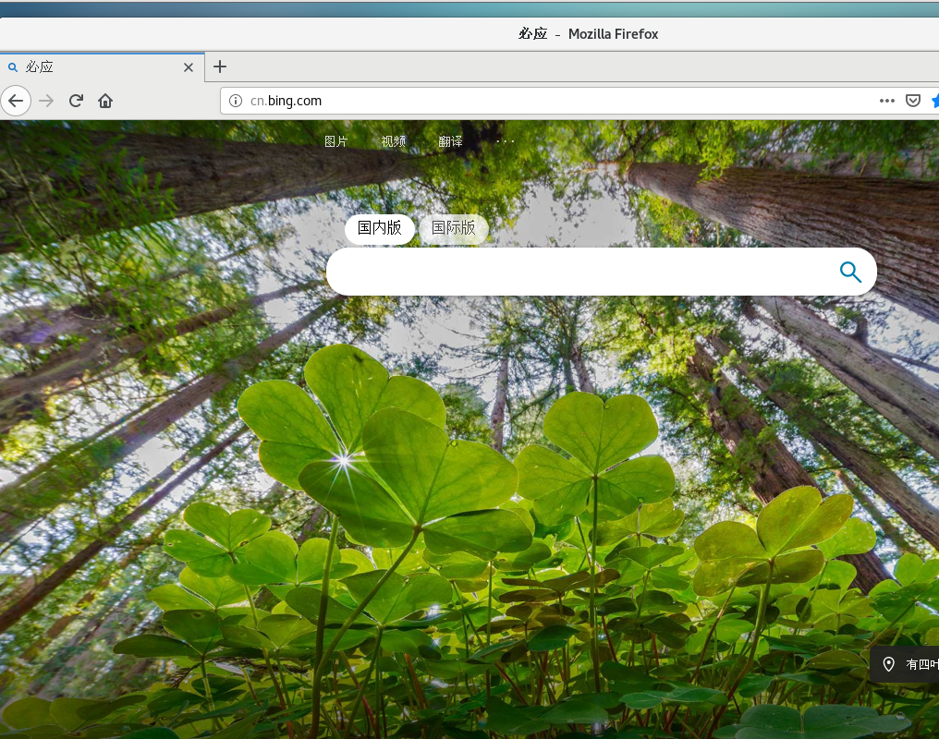Close the 必应 tab
Viewport: 939px width, 739px height.
pos(188,67)
